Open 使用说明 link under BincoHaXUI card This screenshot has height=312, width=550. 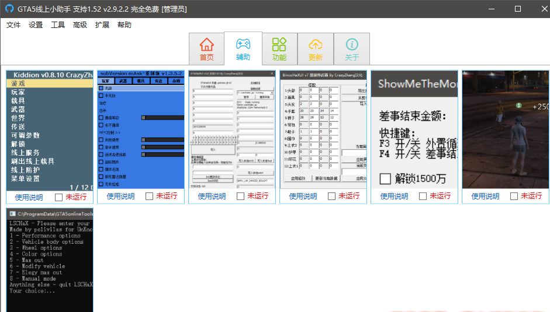point(303,196)
